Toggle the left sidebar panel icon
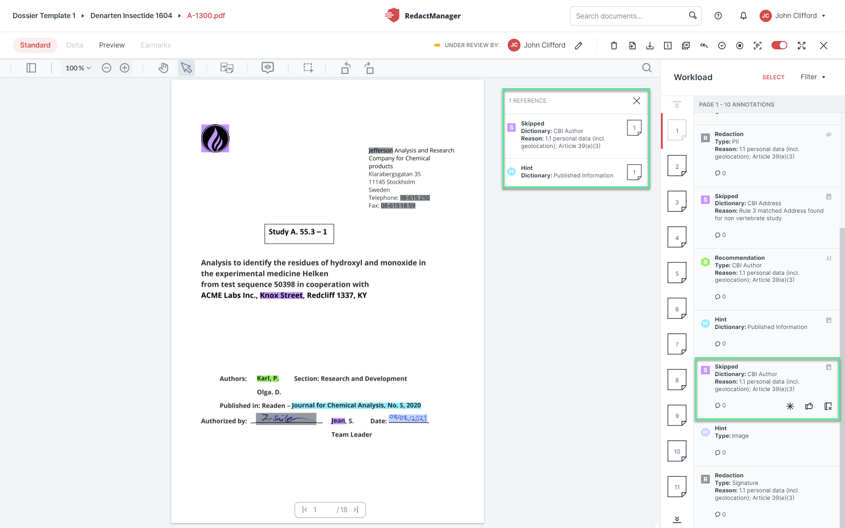 pos(31,68)
